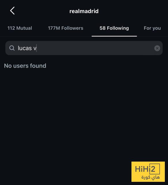Switch to the 177M Followers tab

(66, 28)
